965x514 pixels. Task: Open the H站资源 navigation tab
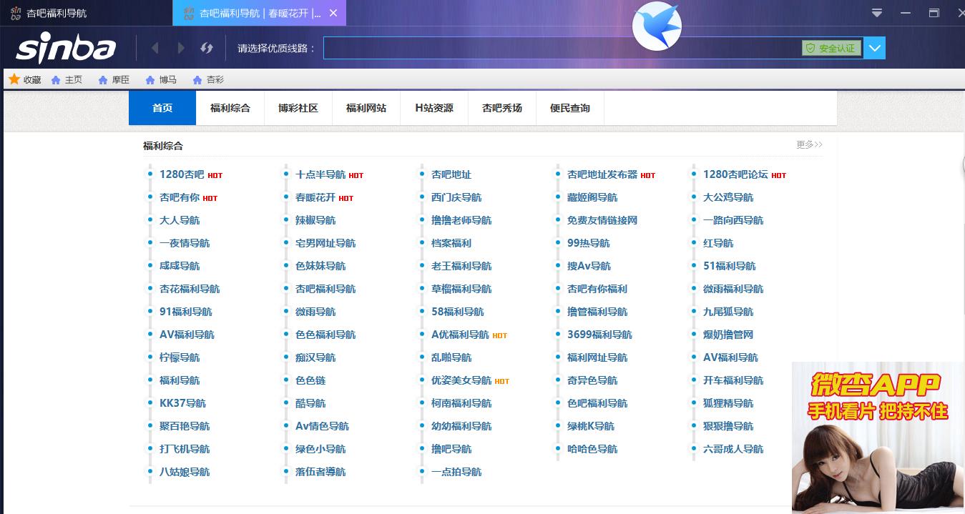434,108
